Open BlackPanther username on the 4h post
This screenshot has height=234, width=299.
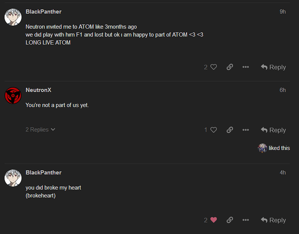tap(44, 173)
